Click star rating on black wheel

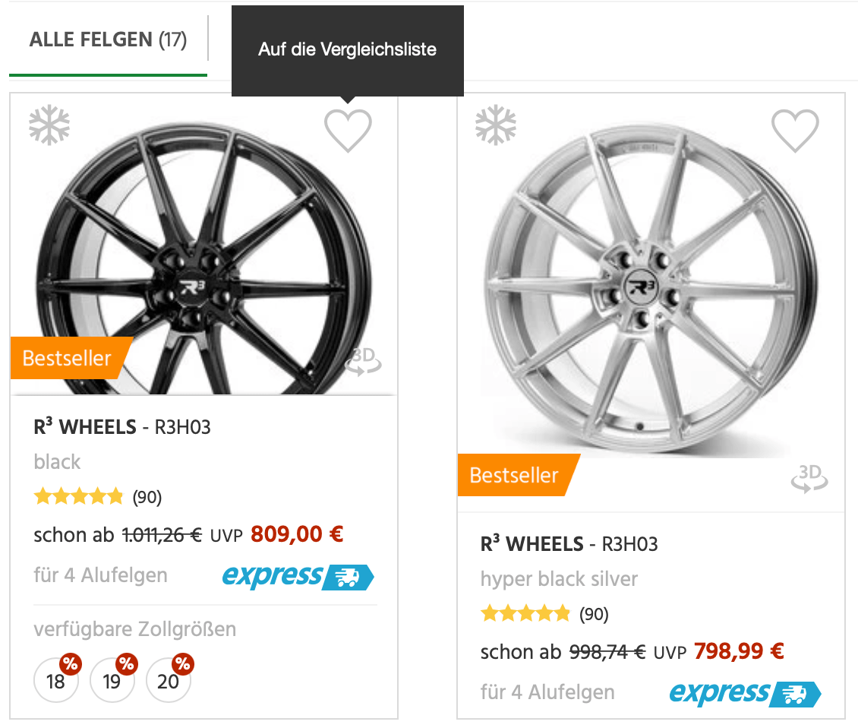click(78, 498)
